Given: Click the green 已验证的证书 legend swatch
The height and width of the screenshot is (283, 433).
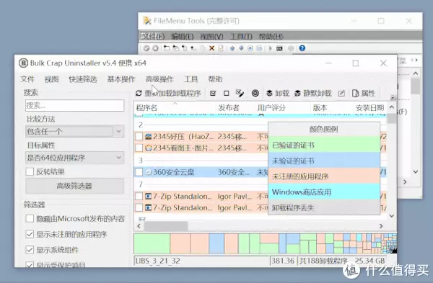Looking at the screenshot, I should pos(324,145).
